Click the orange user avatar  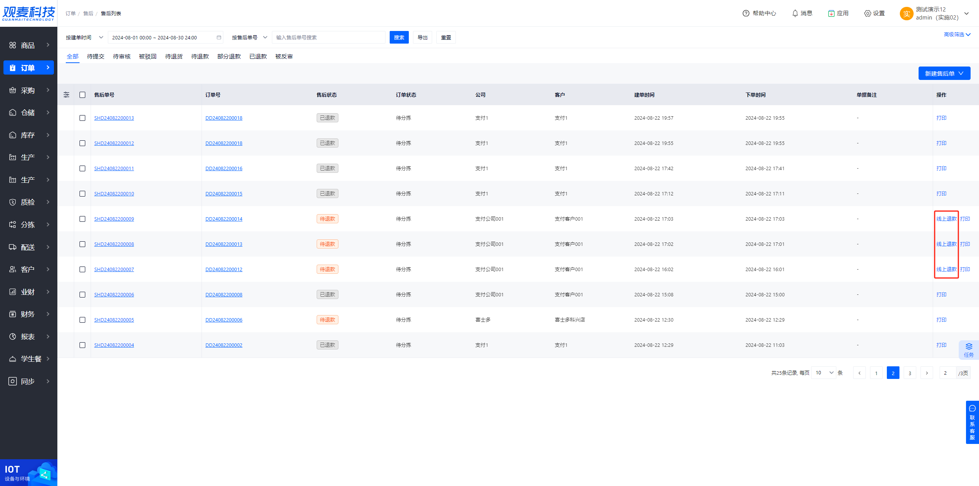click(906, 14)
